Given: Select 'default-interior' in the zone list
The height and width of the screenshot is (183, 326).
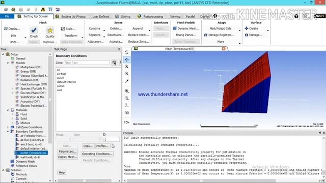Looking at the screenshot, I should (x=67, y=82).
